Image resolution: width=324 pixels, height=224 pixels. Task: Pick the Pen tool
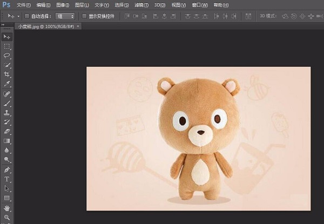(x=7, y=169)
